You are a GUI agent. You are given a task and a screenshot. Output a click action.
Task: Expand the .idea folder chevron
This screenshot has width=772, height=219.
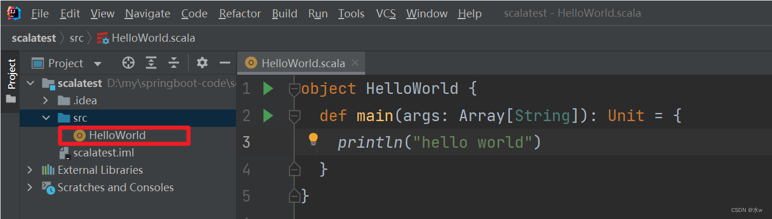tap(45, 100)
